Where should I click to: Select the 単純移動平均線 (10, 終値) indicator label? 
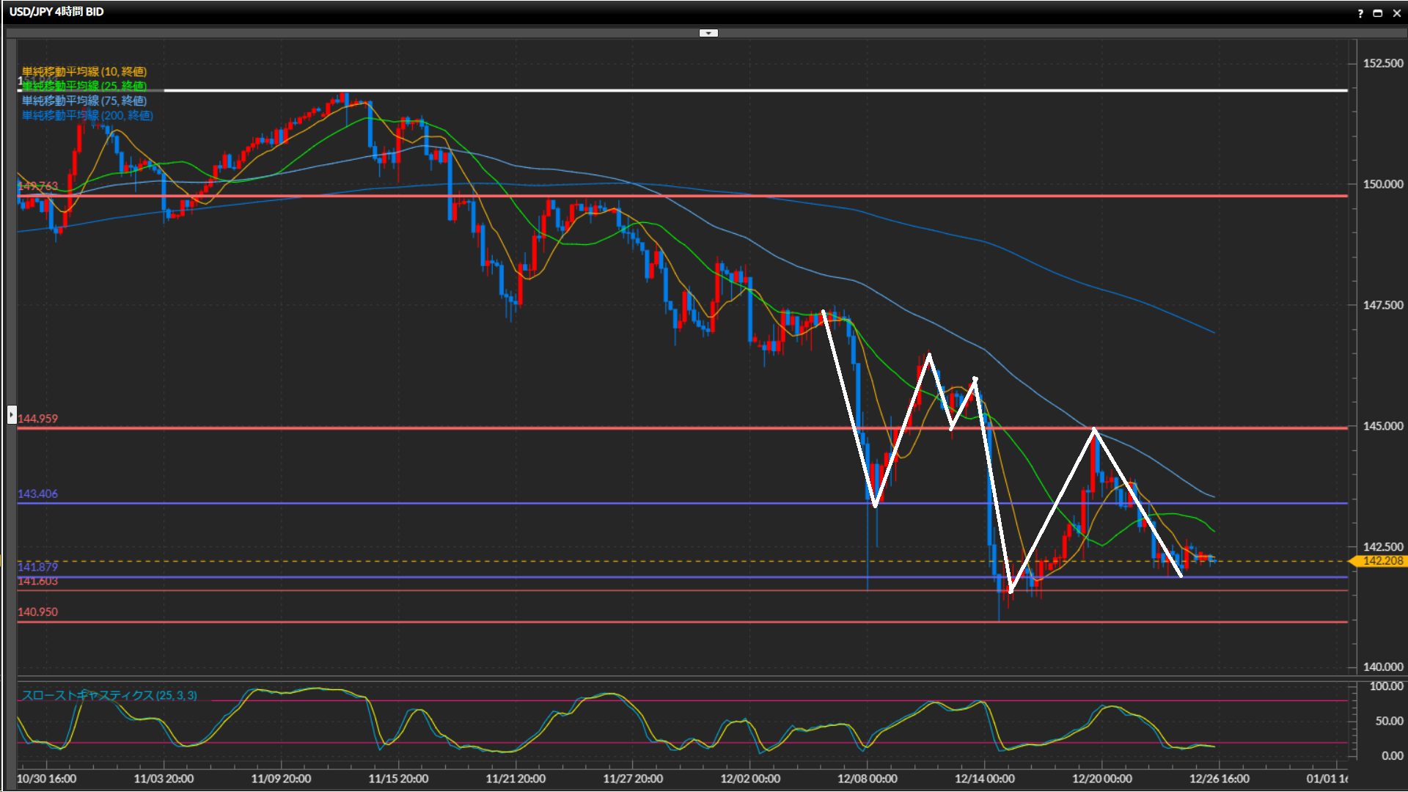click(x=84, y=71)
